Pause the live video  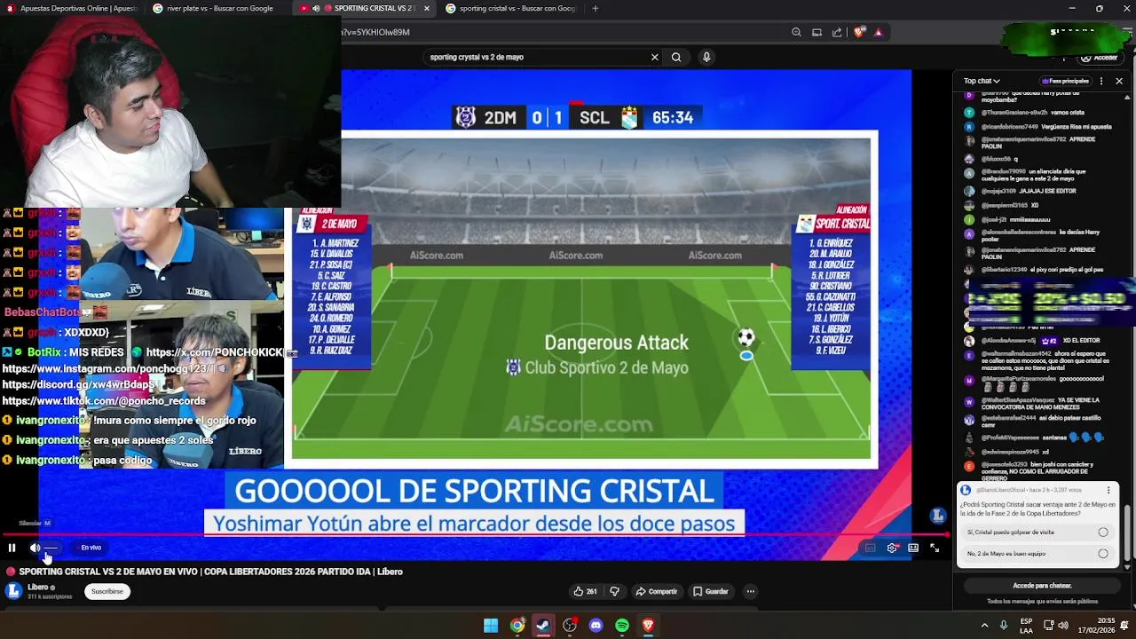(x=12, y=548)
